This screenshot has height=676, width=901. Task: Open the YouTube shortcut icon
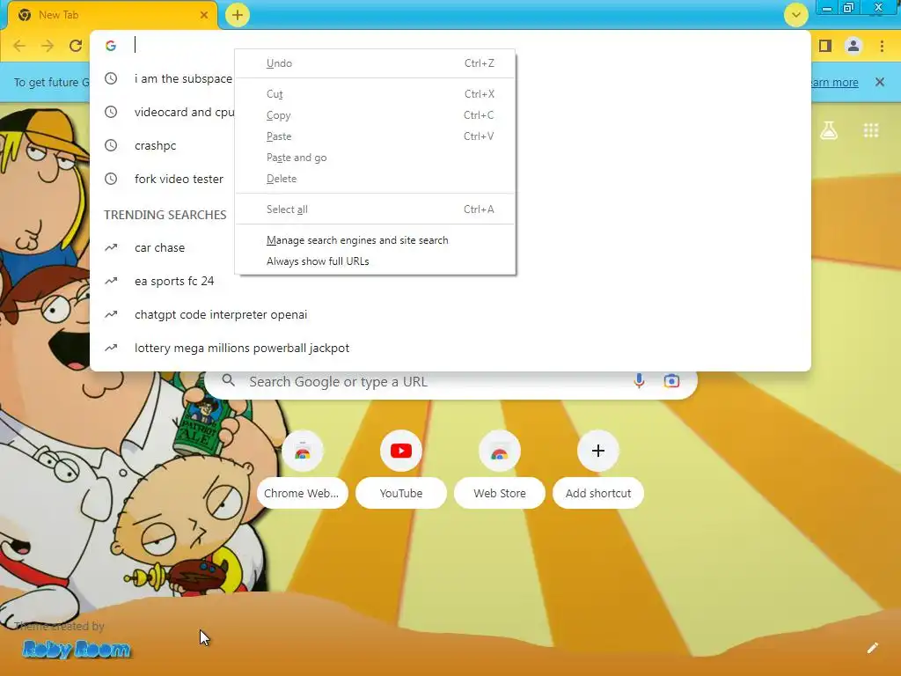401,451
